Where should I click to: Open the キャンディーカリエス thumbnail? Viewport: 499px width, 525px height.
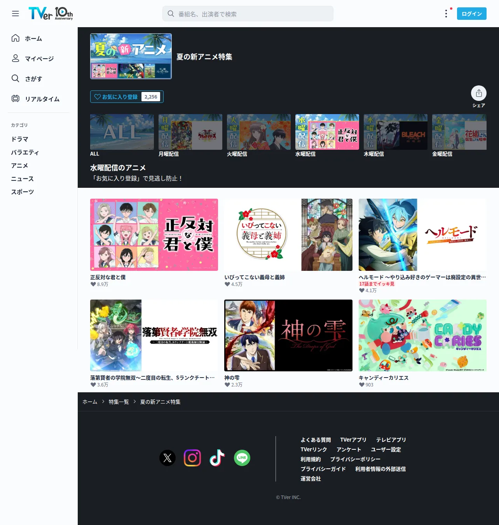422,335
